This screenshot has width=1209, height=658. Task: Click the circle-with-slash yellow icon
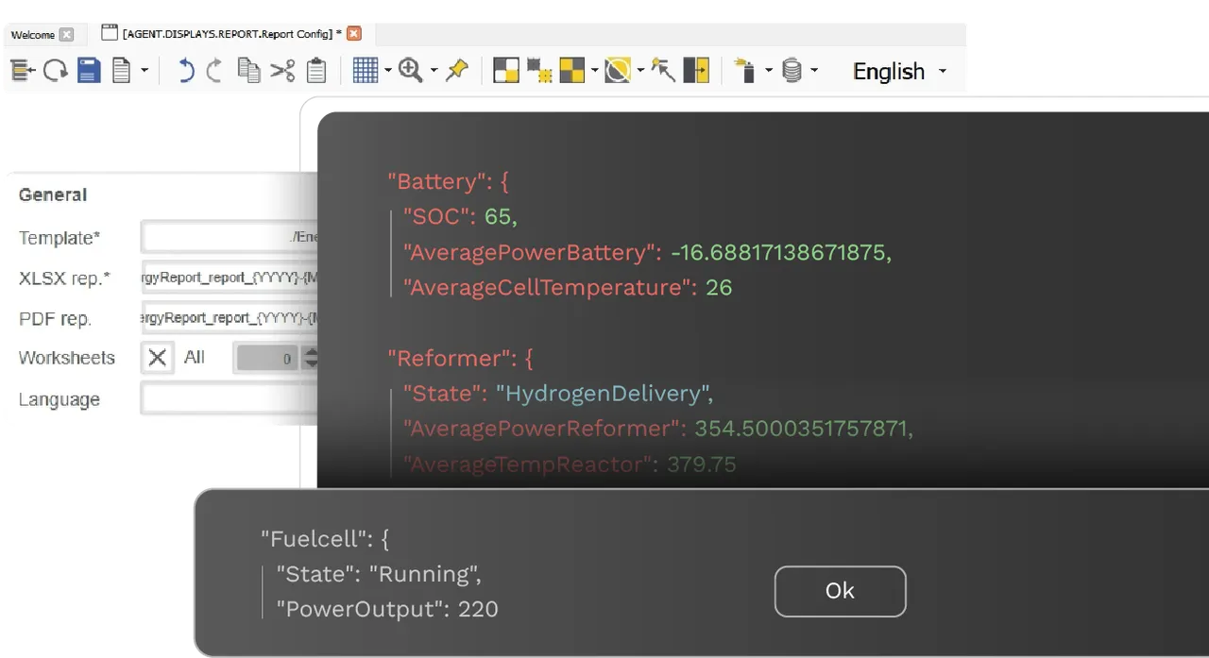click(618, 71)
